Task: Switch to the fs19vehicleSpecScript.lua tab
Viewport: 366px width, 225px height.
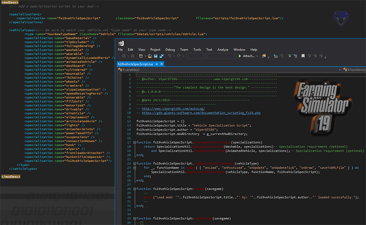Action: point(136,64)
